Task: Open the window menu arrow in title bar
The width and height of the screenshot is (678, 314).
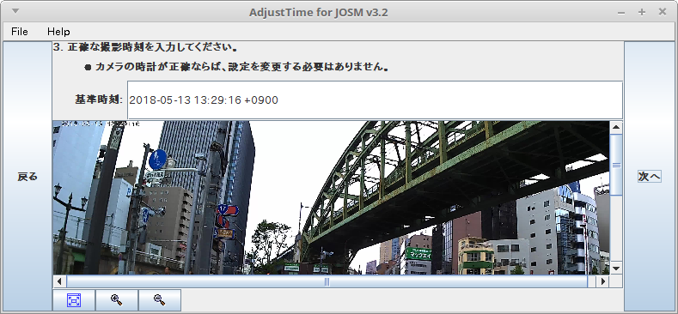Action: [x=15, y=11]
